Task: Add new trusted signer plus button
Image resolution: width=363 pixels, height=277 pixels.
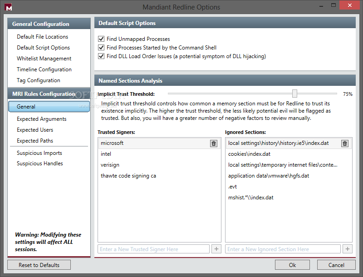Action: pyautogui.click(x=216, y=249)
